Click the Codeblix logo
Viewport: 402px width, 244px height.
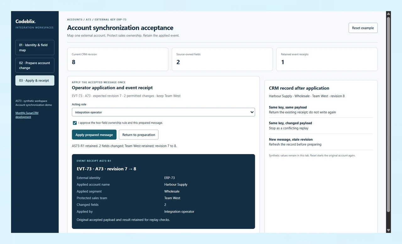pos(25,21)
